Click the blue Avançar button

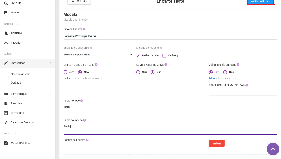260,2
